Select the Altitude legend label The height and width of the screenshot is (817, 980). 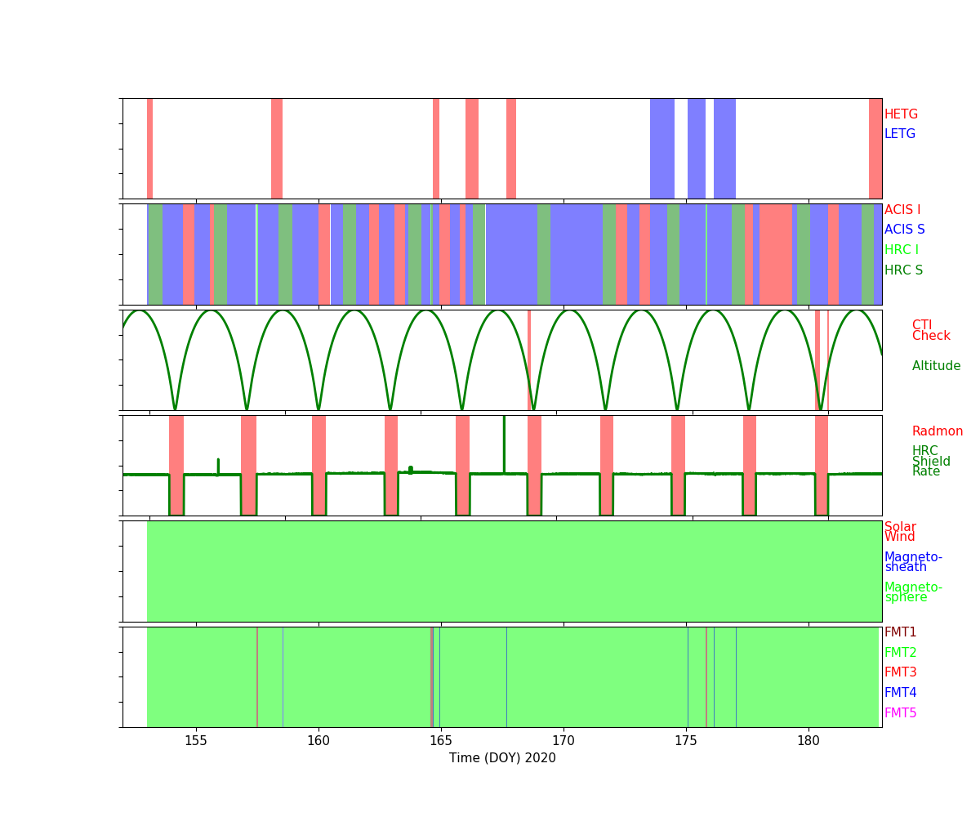tap(936, 366)
